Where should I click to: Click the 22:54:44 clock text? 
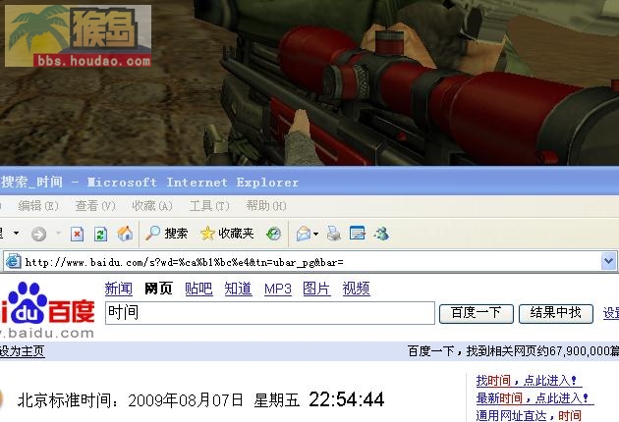[347, 399]
